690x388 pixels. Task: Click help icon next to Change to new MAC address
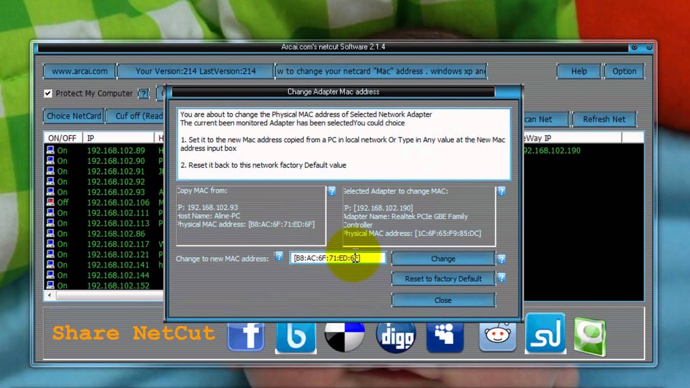click(x=279, y=257)
